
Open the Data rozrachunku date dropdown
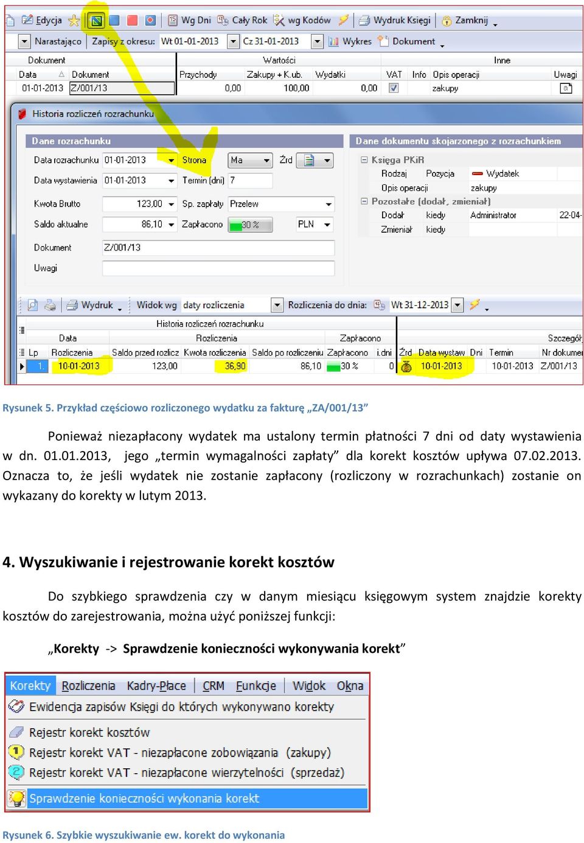click(x=171, y=160)
